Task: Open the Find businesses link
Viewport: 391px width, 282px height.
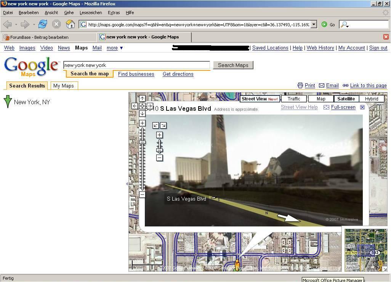Action: [x=136, y=74]
